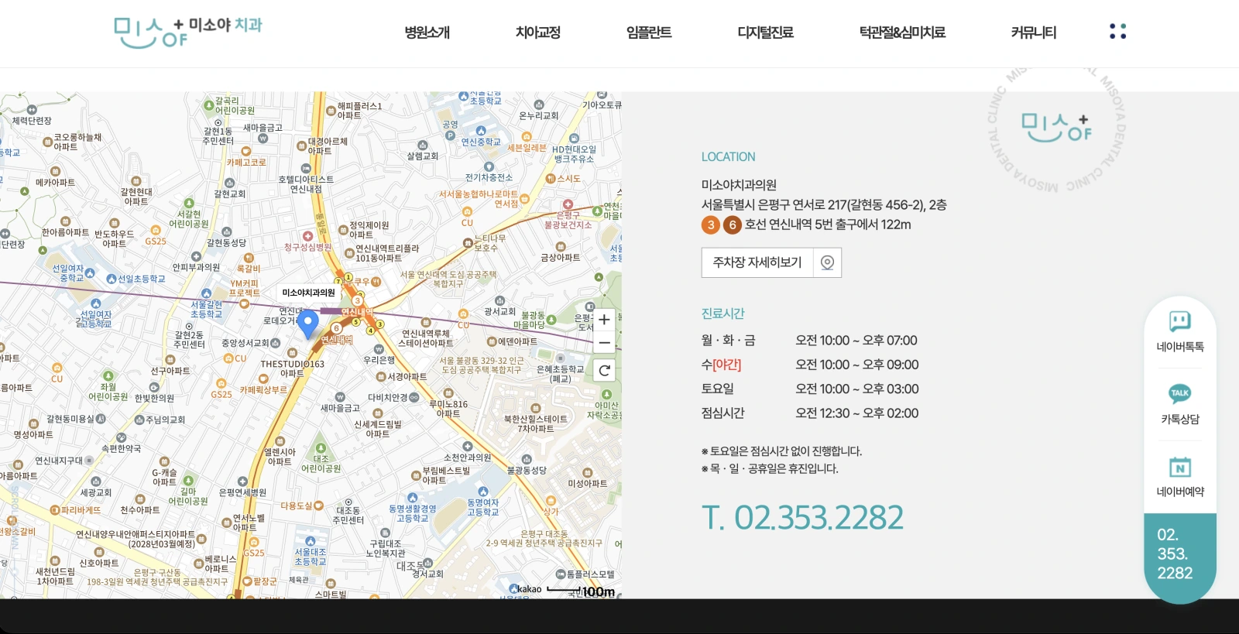1239x634 pixels.
Task: Open the four-dot full menu icon
Action: point(1117,31)
